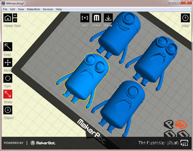
Task: Select the Look arrow tool
Action: click(x=8, y=47)
